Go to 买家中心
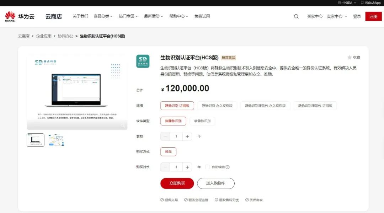The width and height of the screenshot is (384, 213). click(315, 16)
